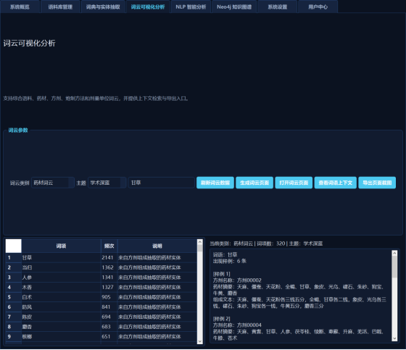Select row header number 5
Viewport: 406px width, 350px height.
pyautogui.click(x=14, y=297)
